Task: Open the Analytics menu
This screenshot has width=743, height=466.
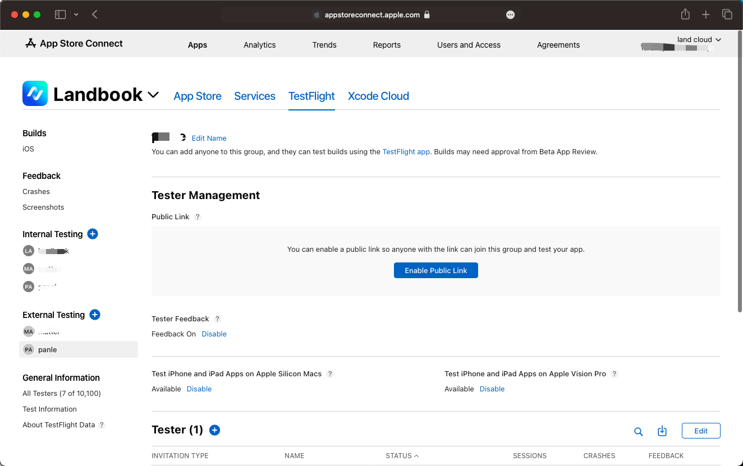Action: tap(260, 45)
